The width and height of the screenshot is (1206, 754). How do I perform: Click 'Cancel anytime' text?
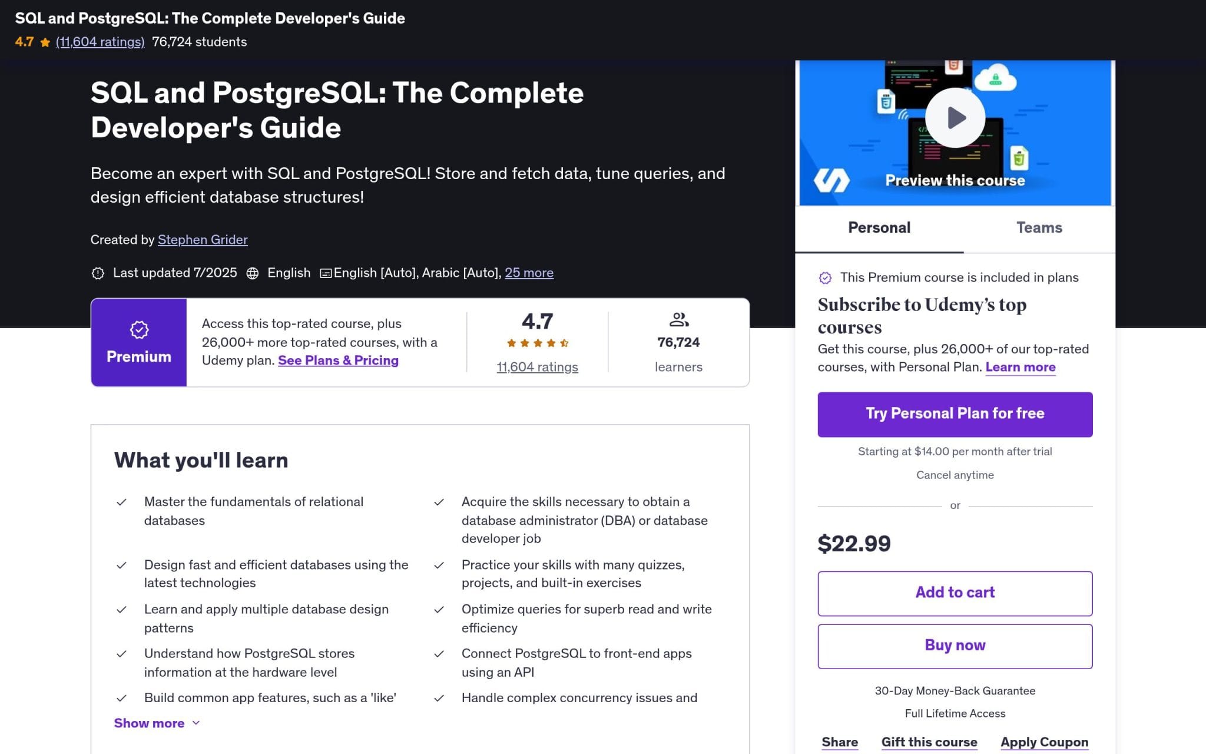coord(955,475)
